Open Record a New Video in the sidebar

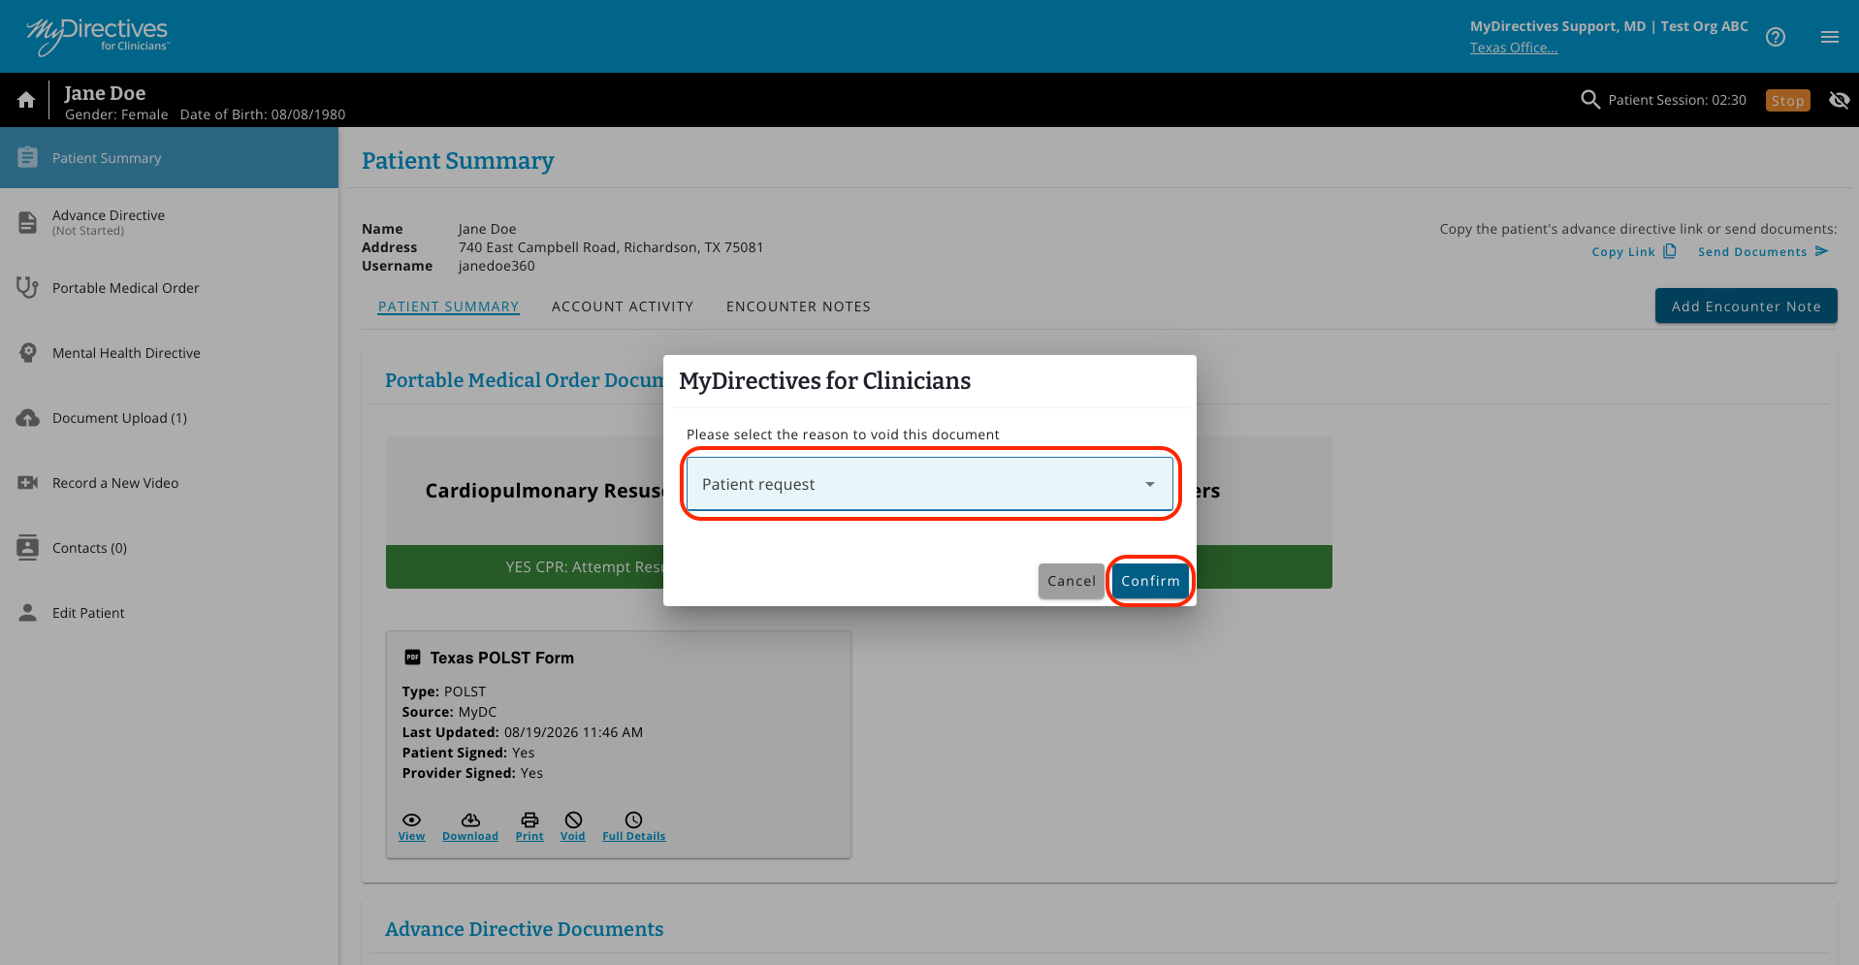(169, 483)
